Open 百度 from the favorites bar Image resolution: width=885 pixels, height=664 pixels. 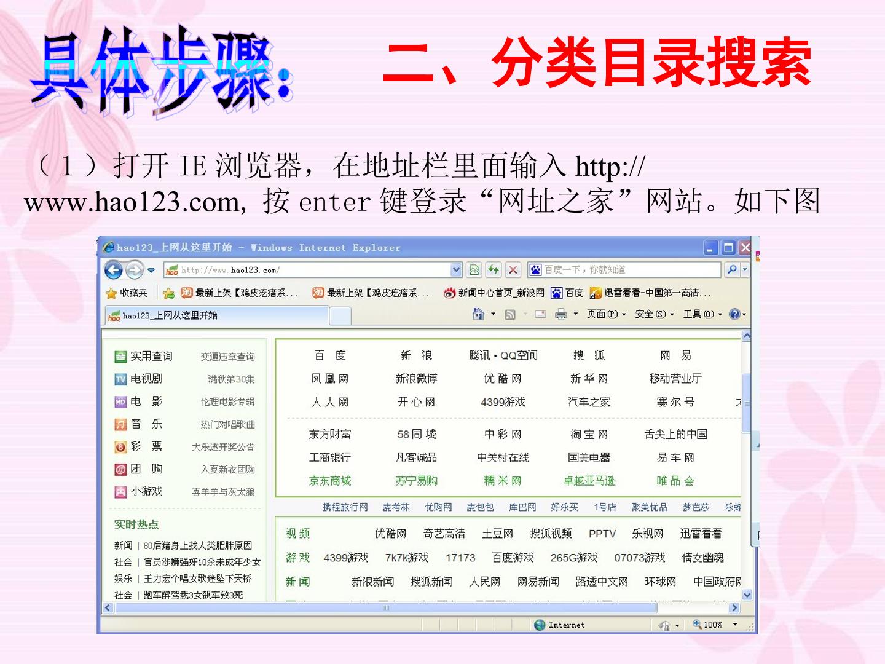click(x=567, y=293)
